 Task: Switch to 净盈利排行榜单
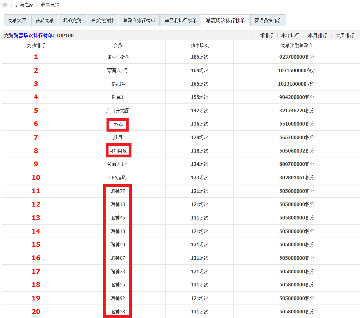(x=181, y=20)
